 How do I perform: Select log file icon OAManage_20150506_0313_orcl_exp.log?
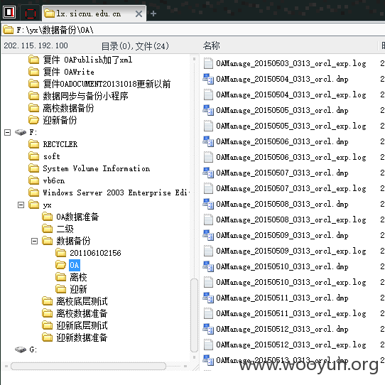coord(208,157)
